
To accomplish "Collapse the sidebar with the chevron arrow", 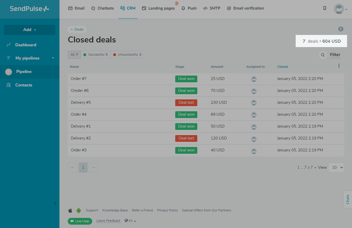I will point(55,203).
